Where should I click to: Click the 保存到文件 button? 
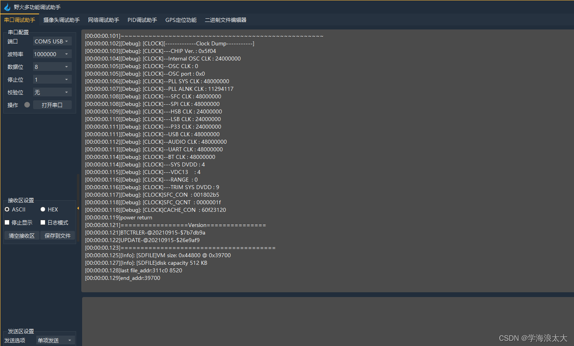58,236
